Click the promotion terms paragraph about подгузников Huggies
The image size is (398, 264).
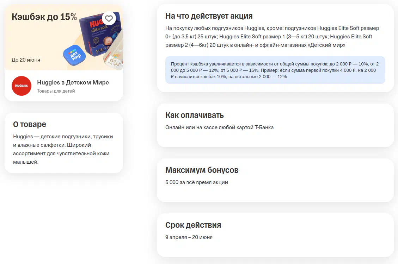(272, 37)
